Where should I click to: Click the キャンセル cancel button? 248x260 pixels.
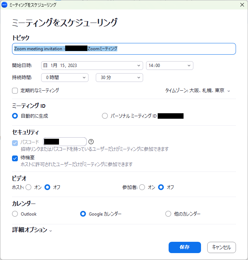[x=221, y=247]
